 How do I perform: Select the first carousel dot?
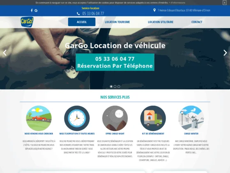pos(111,86)
